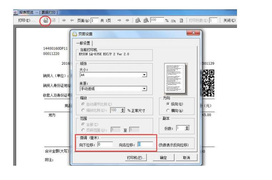The height and width of the screenshot is (180, 272).
Task: Click the scale percent field showing 100
Action: (116, 110)
